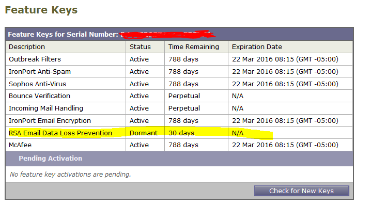Screen dimensions: 371x204
Task: Click the Expiration Date column header
Action: [x=257, y=47]
